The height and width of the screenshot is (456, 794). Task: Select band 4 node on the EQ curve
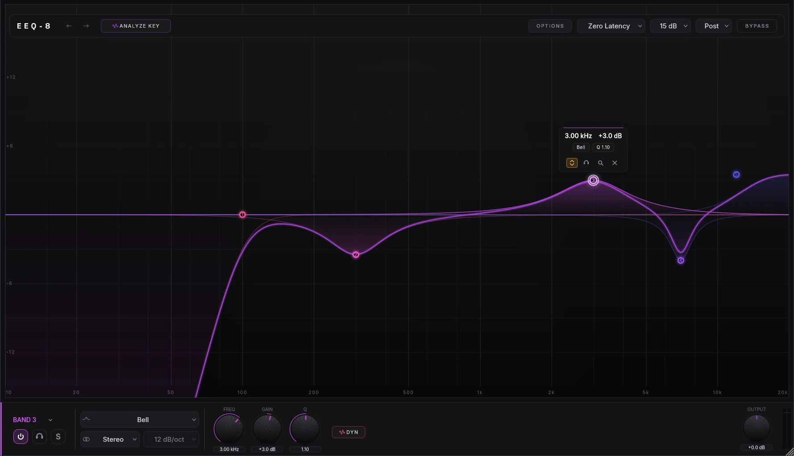681,261
